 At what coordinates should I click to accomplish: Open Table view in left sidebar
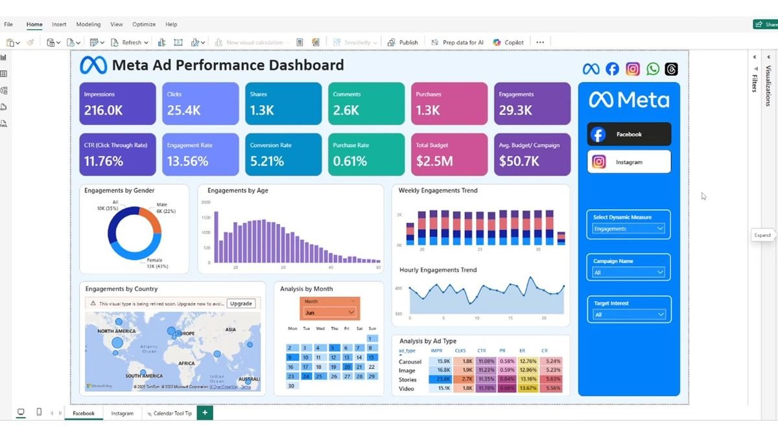coord(4,74)
